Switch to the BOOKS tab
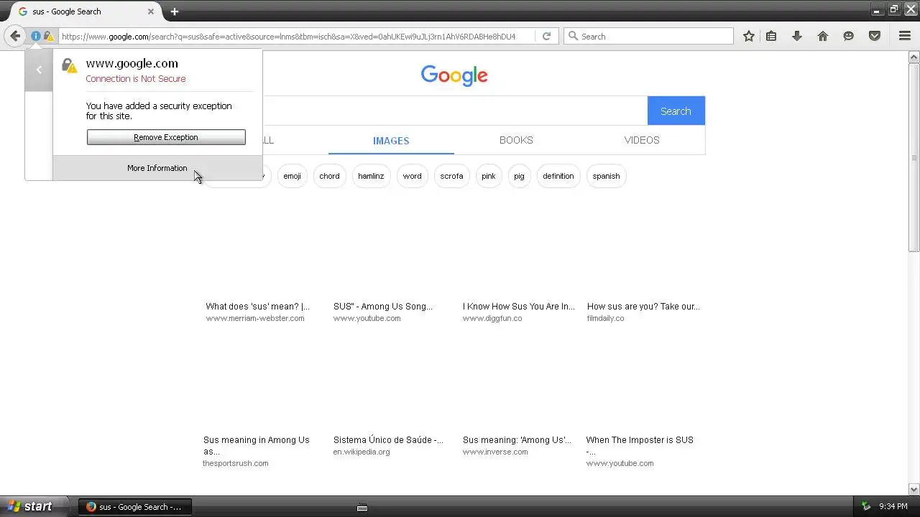Viewport: 920px width, 517px height. [x=516, y=140]
